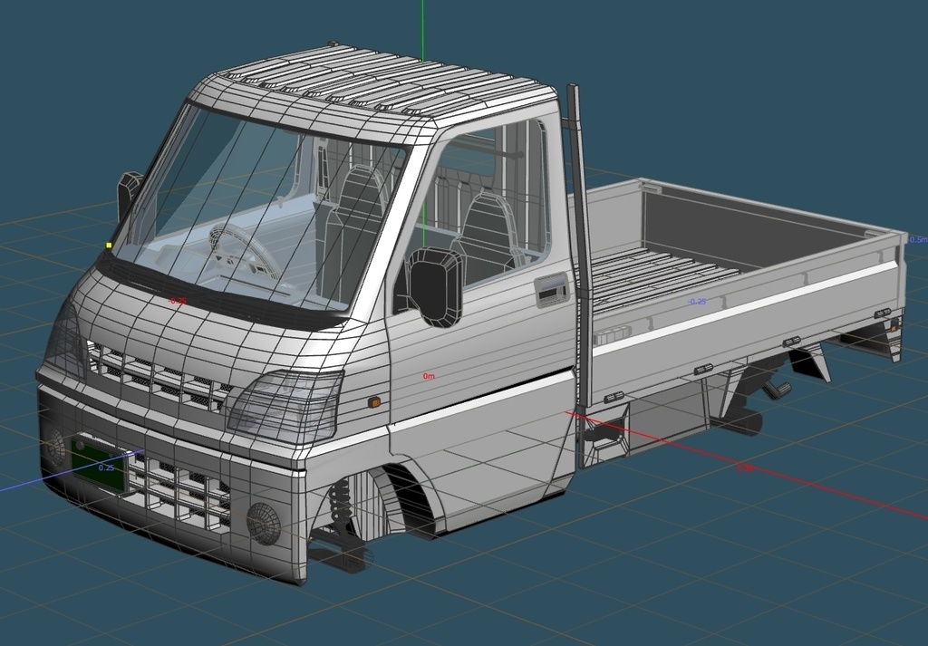Select the passenger seat headrest
928x646 pixels.
point(490,215)
